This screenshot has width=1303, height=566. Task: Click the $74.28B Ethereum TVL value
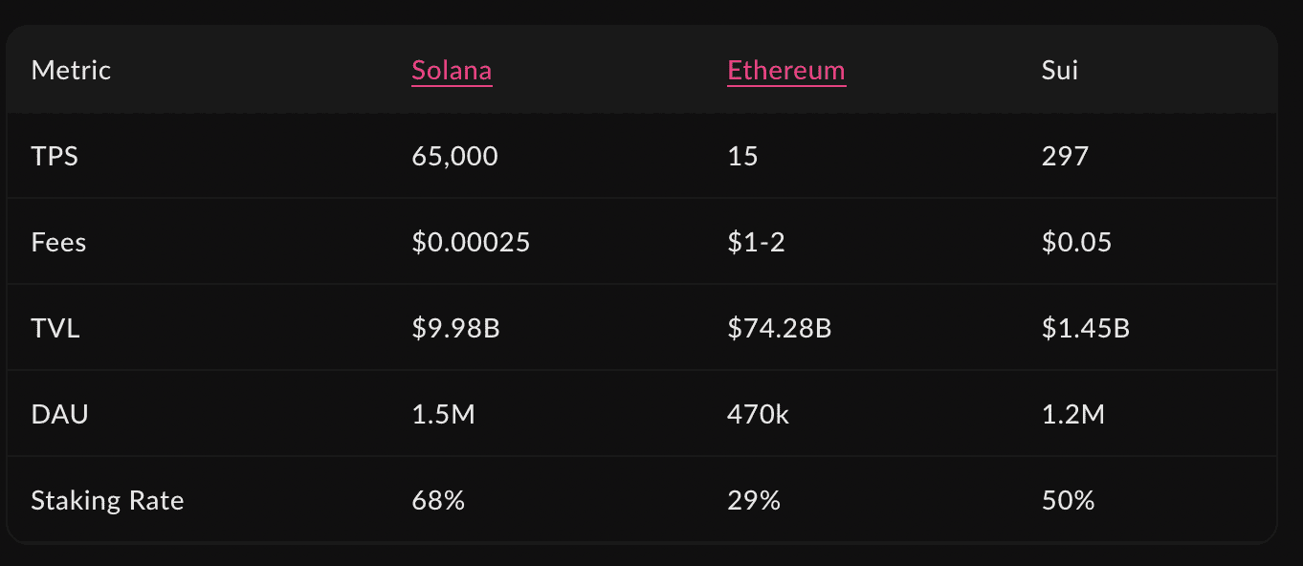click(779, 328)
